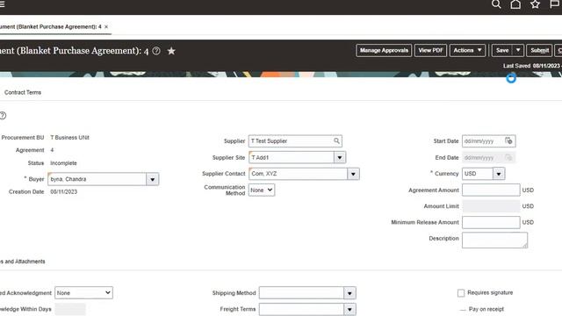Click View PDF button

(x=430, y=51)
